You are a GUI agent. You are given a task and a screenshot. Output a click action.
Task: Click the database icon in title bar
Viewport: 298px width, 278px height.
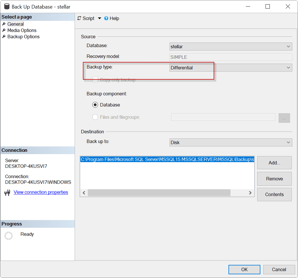[7, 6]
